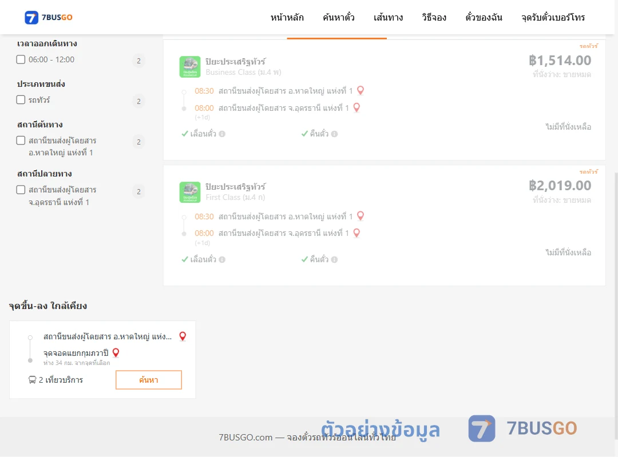Open map pin for Udon Thani on Business Class trip

[356, 107]
